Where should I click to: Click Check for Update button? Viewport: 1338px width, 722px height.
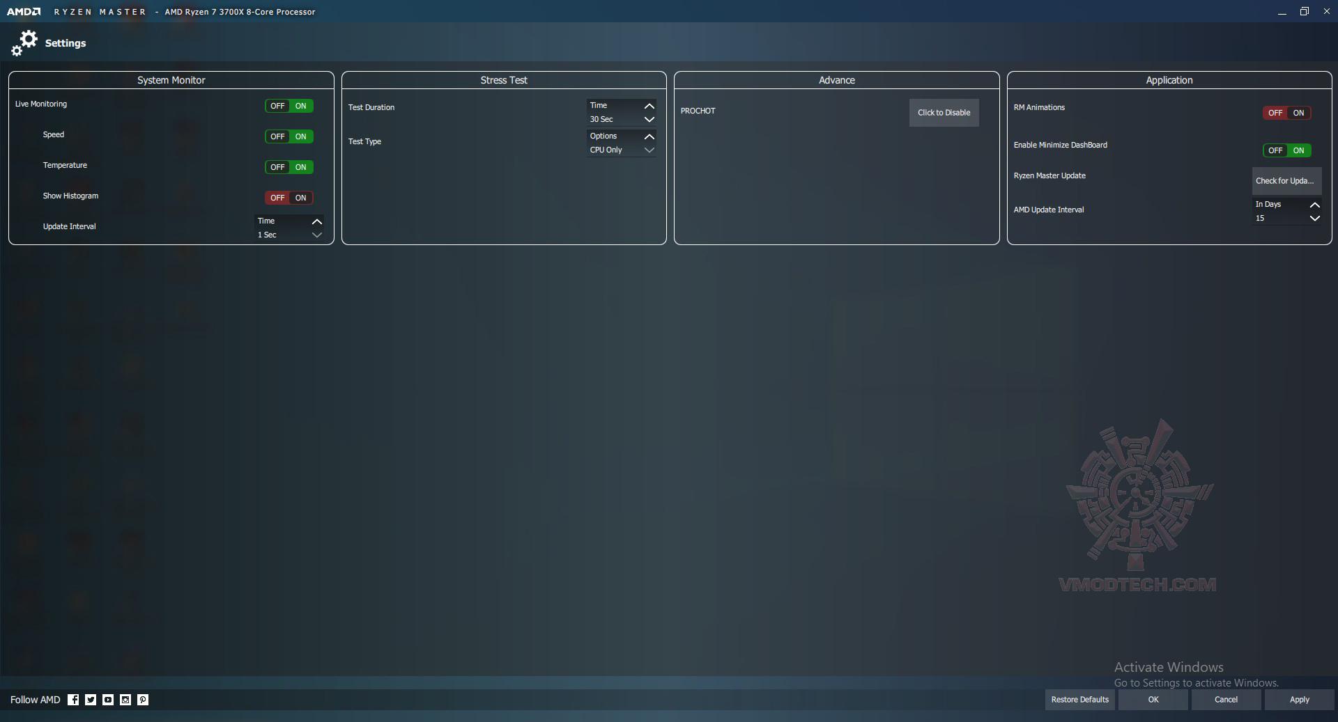(x=1286, y=181)
